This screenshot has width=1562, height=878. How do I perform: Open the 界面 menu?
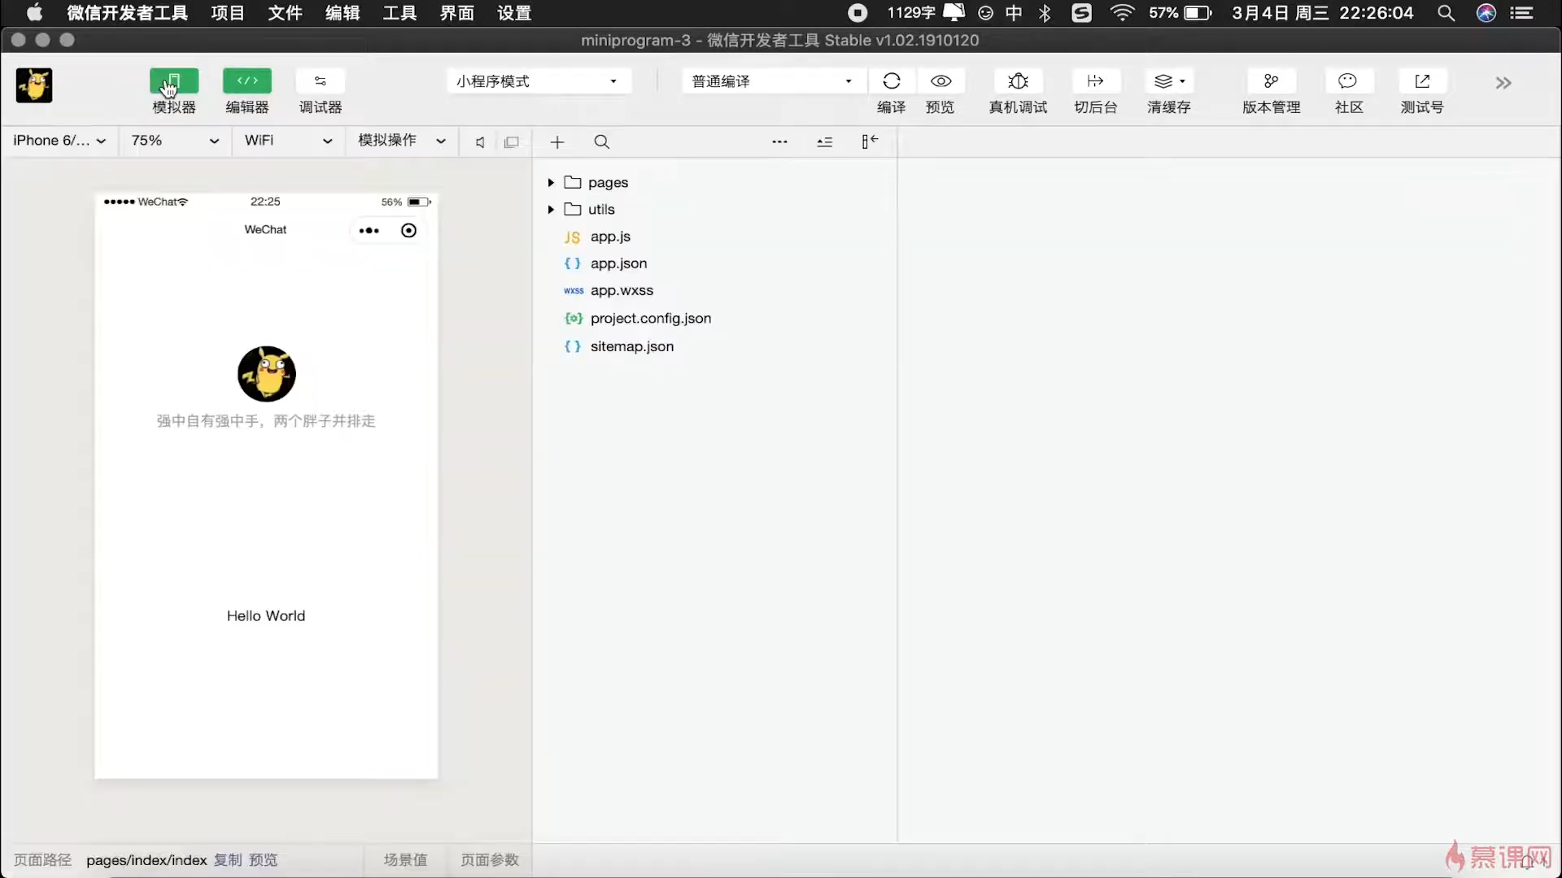(x=457, y=13)
